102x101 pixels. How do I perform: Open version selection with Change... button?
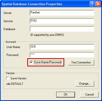click(x=85, y=84)
